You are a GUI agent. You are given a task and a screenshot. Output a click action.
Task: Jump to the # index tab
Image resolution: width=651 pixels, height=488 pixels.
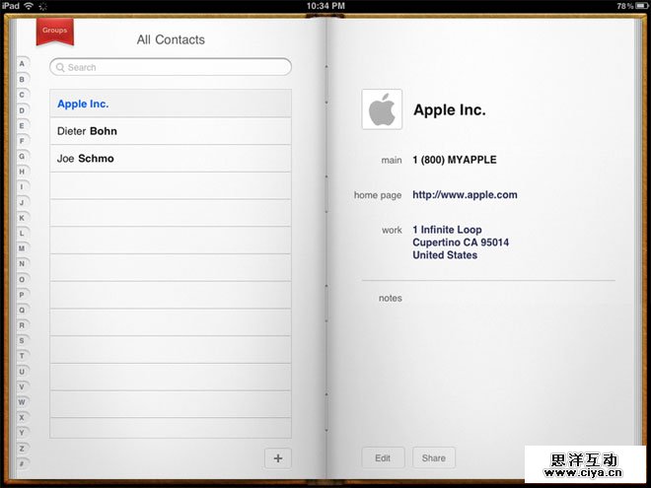pos(23,464)
